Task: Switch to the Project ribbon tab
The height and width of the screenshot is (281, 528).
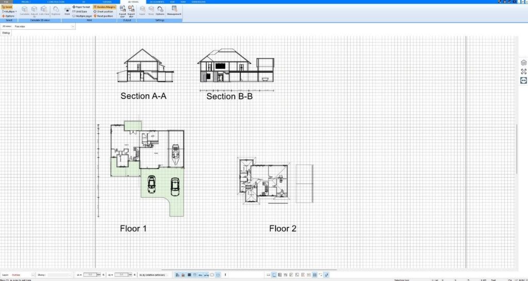Action: click(x=26, y=2)
